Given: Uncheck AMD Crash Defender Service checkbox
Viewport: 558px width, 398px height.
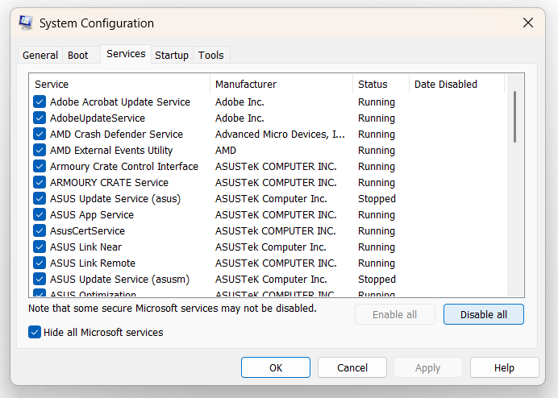Looking at the screenshot, I should (x=40, y=134).
